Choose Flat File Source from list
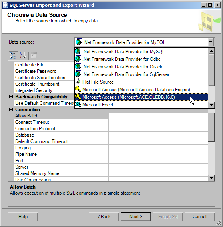The width and height of the screenshot is (223, 227). (x=141, y=82)
